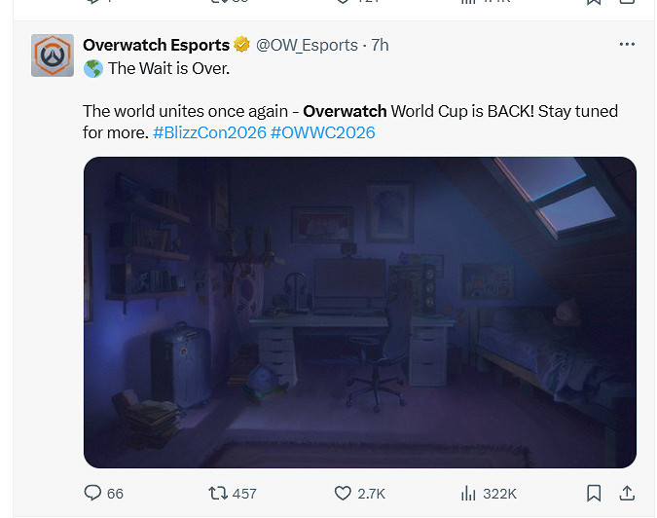Screen dimensions: 657x518
Task: Like the Overwatch World Cup tweet
Action: (343, 494)
